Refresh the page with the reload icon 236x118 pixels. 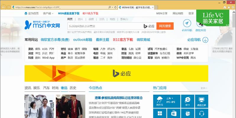(x=115, y=7)
